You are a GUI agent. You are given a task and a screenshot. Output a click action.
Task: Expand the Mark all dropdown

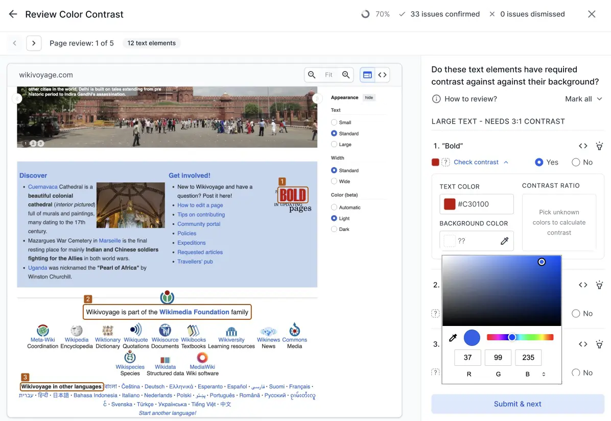click(583, 99)
